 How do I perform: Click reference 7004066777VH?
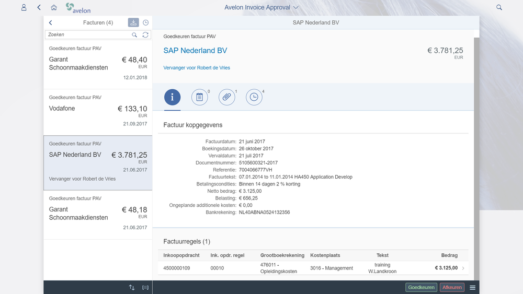[256, 170]
